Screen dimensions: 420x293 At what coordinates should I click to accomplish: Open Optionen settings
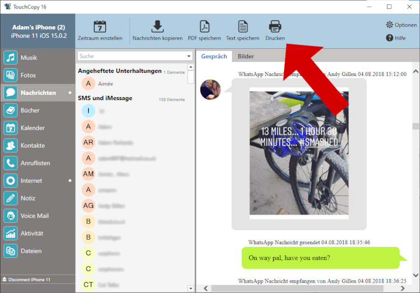coord(401,25)
